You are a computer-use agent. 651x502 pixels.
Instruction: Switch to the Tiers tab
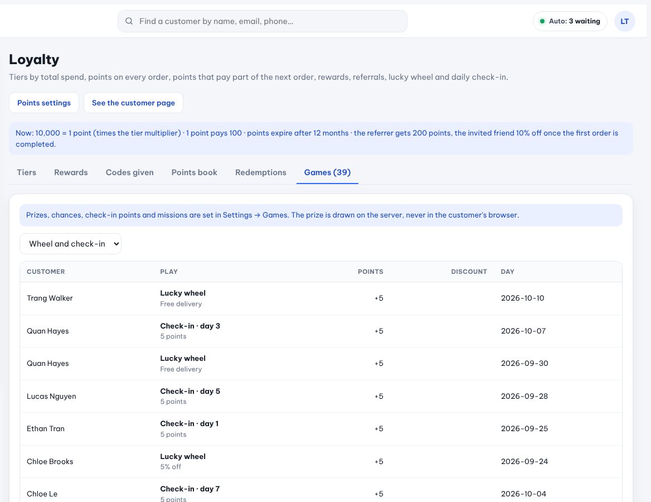[x=27, y=172]
